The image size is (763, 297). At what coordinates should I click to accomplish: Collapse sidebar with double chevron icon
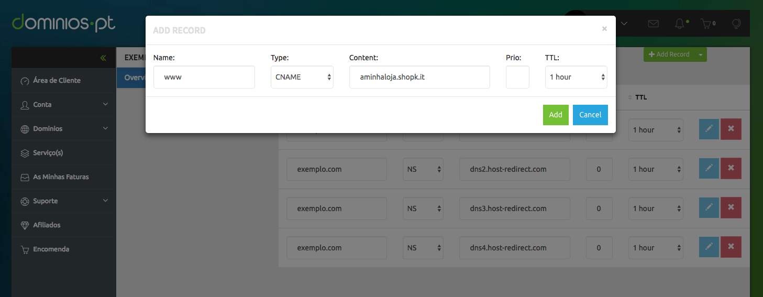[103, 58]
